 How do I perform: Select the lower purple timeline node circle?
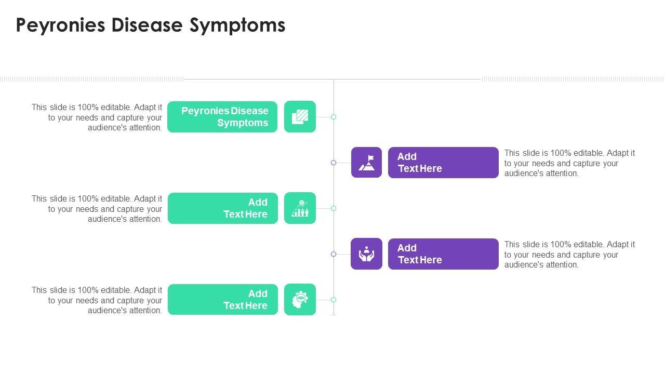[x=334, y=254]
